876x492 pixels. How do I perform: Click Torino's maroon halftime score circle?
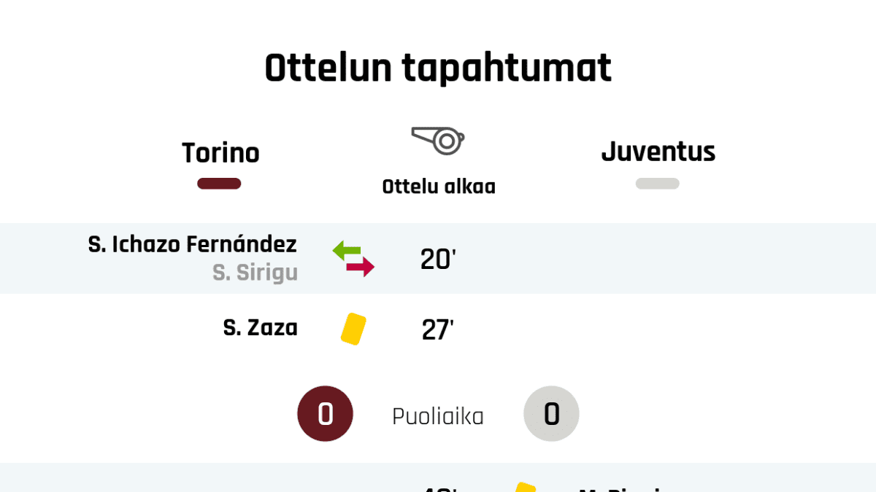click(325, 414)
